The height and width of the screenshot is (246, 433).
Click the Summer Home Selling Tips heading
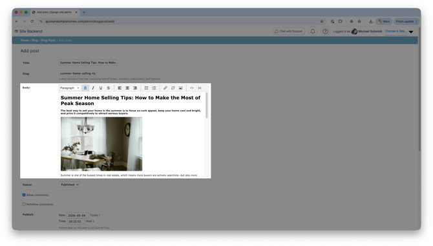(x=131, y=100)
